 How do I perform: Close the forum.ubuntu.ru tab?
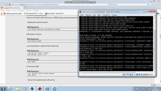22,8
